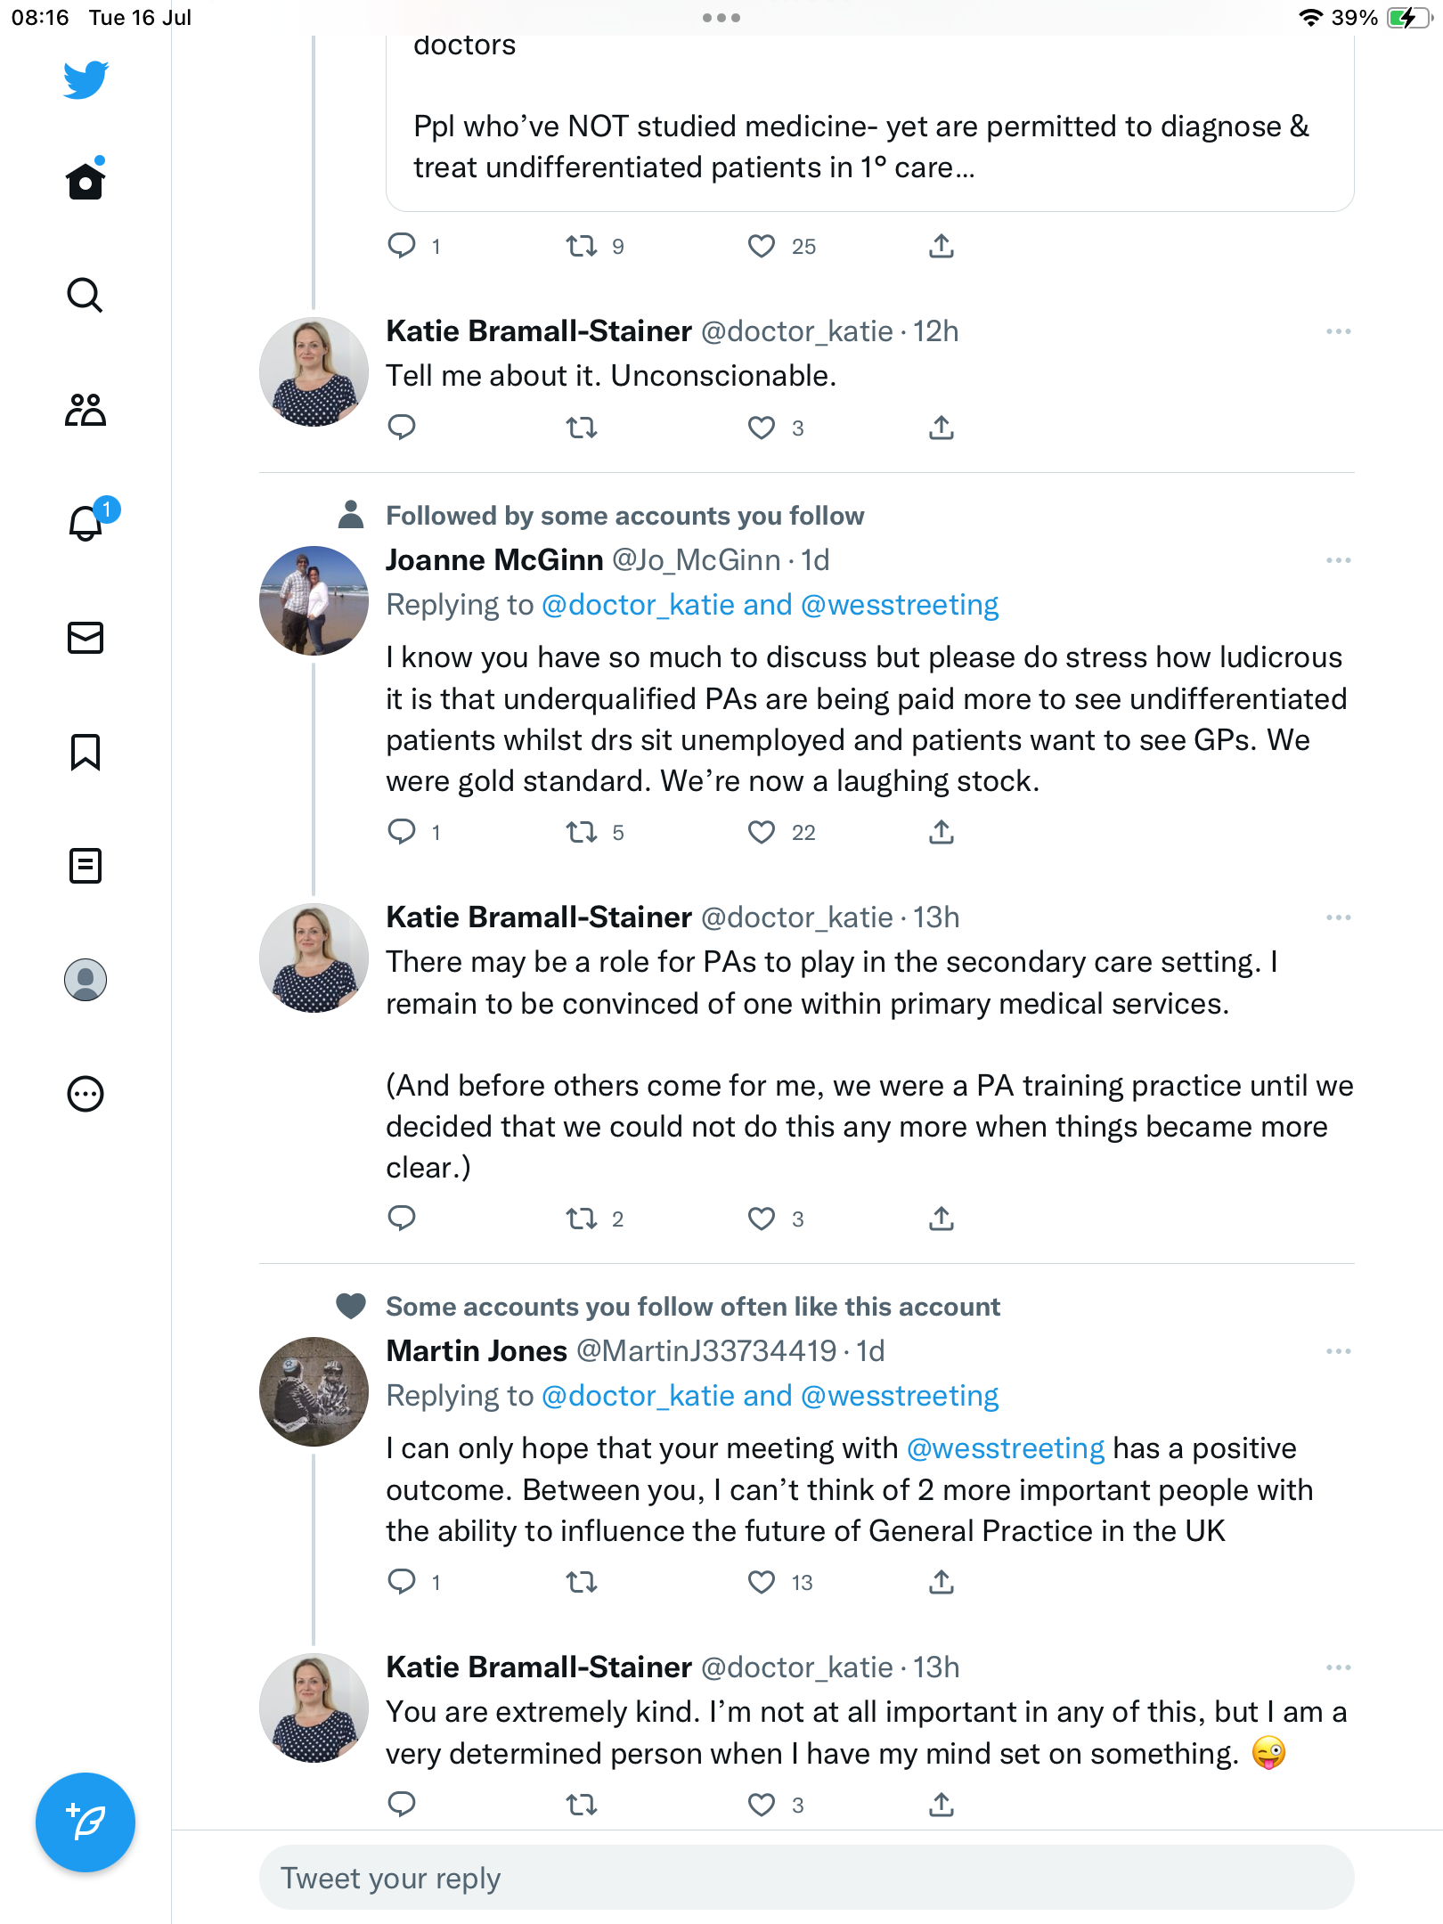Viewport: 1443px width, 1924px height.
Task: Like Joanne McGinn's tweet with 22 likes
Action: pos(762,832)
